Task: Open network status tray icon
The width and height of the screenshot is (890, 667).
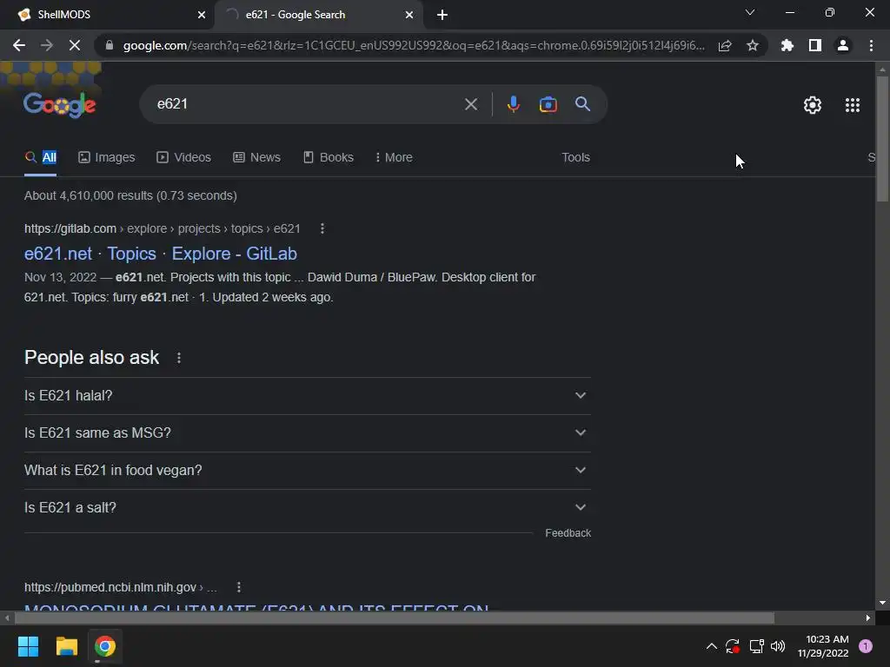Action: coord(756,646)
